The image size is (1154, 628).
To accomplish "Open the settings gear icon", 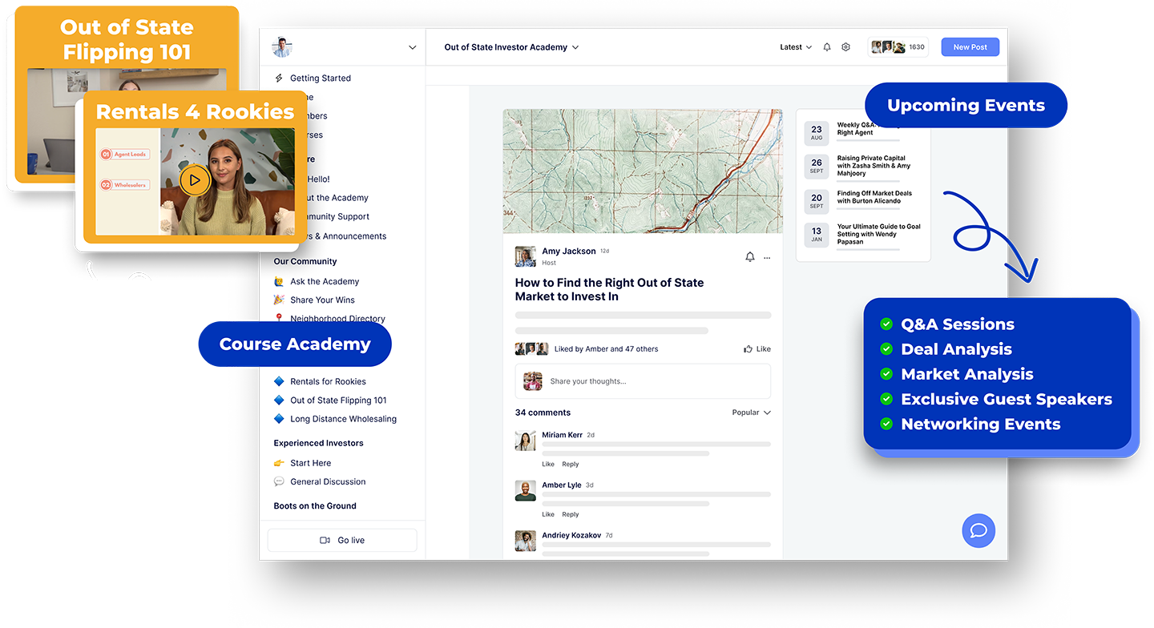I will pyautogui.click(x=845, y=47).
